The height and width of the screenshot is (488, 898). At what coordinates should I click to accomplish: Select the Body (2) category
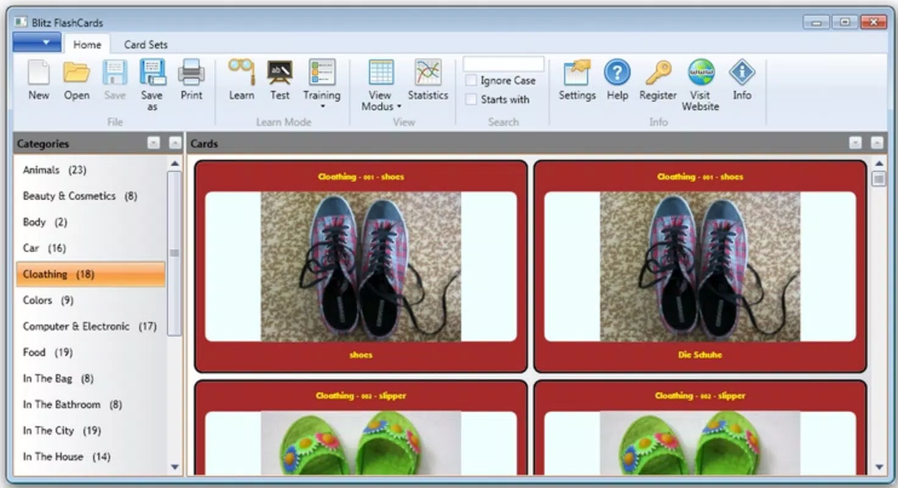(91, 222)
